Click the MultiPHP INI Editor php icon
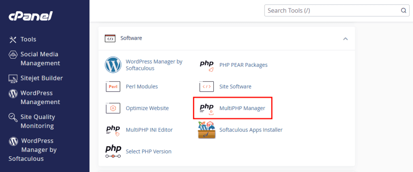This screenshot has width=413, height=172. pos(113,130)
